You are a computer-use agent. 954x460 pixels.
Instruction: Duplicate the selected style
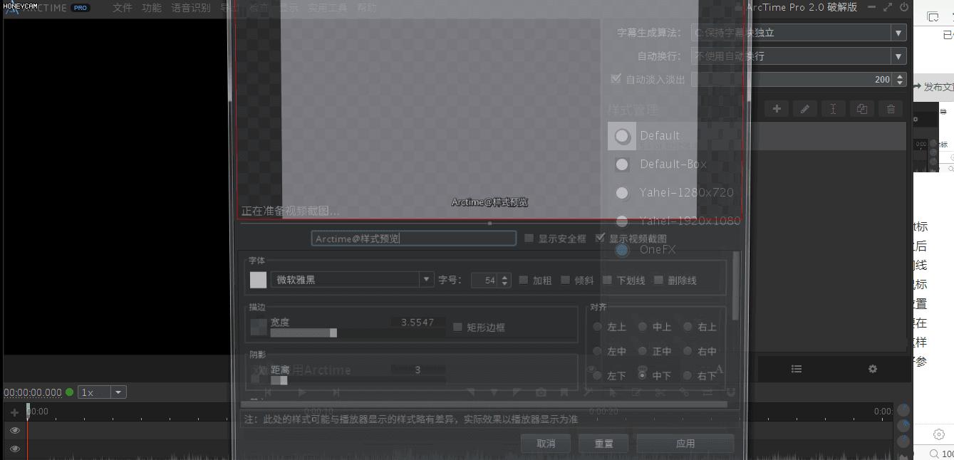tap(861, 108)
